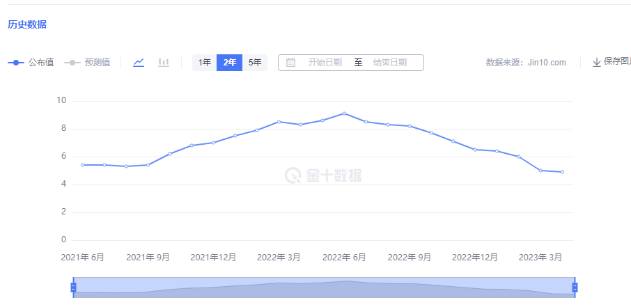
Task: Click the calendar icon in date range
Action: coord(290,63)
